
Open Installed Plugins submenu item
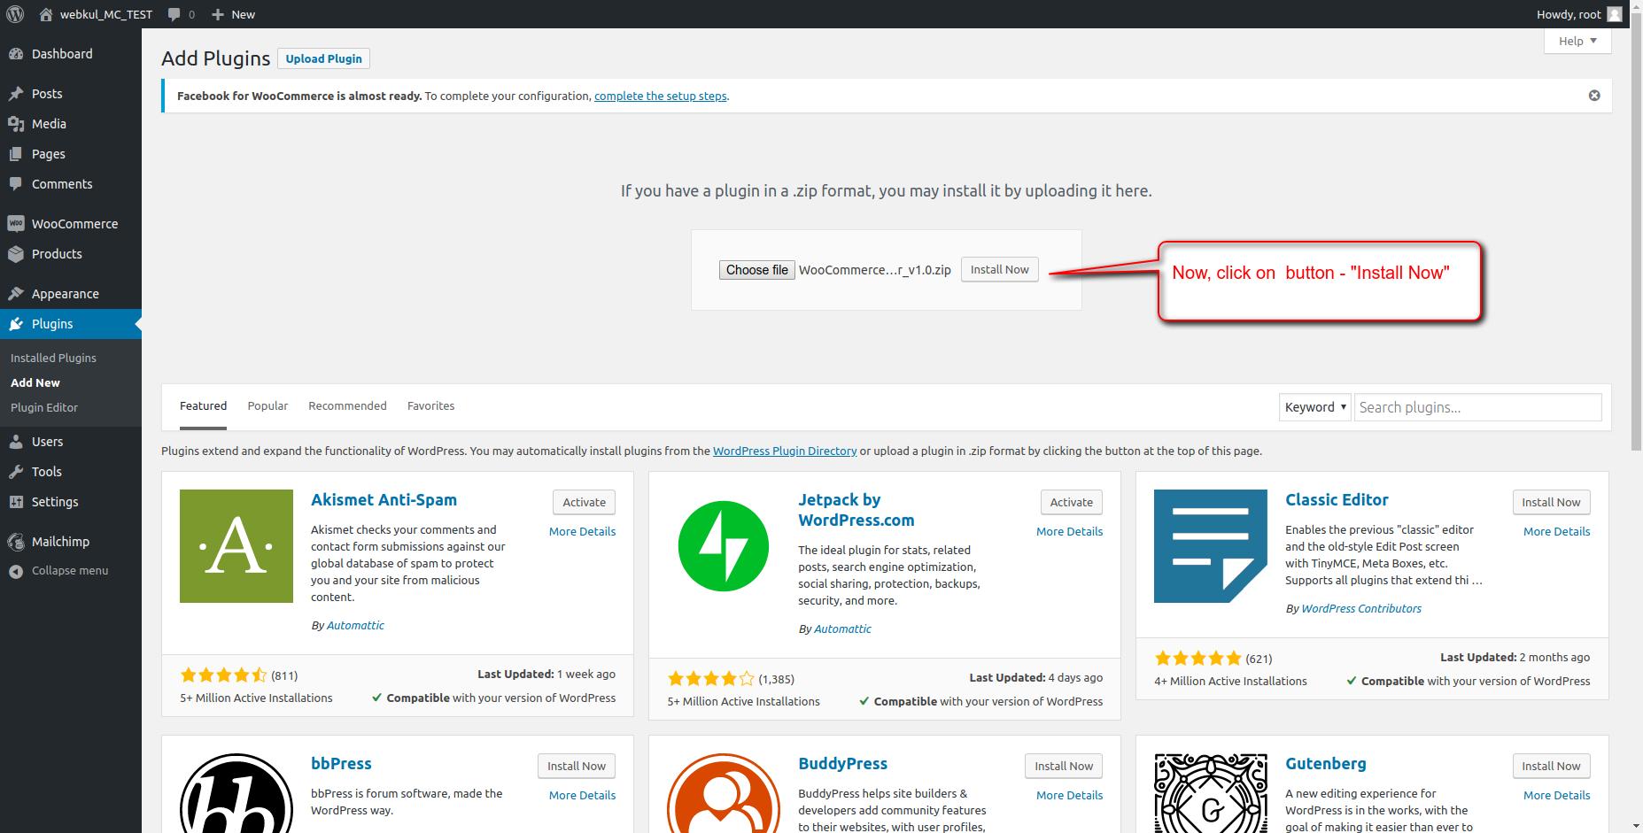click(x=53, y=359)
